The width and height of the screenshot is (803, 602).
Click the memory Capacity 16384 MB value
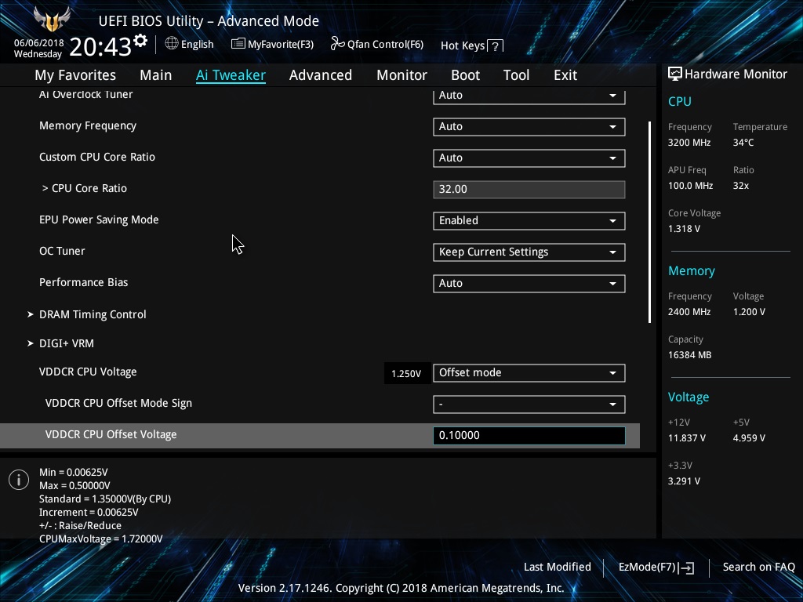tap(689, 355)
